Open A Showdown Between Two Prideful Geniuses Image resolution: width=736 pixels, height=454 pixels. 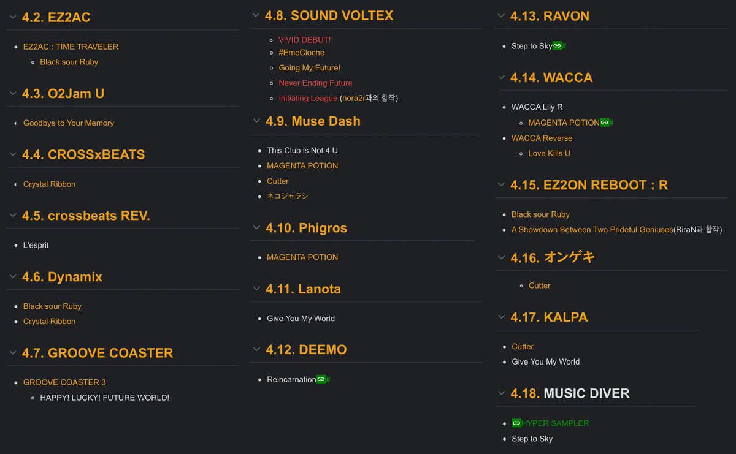[592, 230]
